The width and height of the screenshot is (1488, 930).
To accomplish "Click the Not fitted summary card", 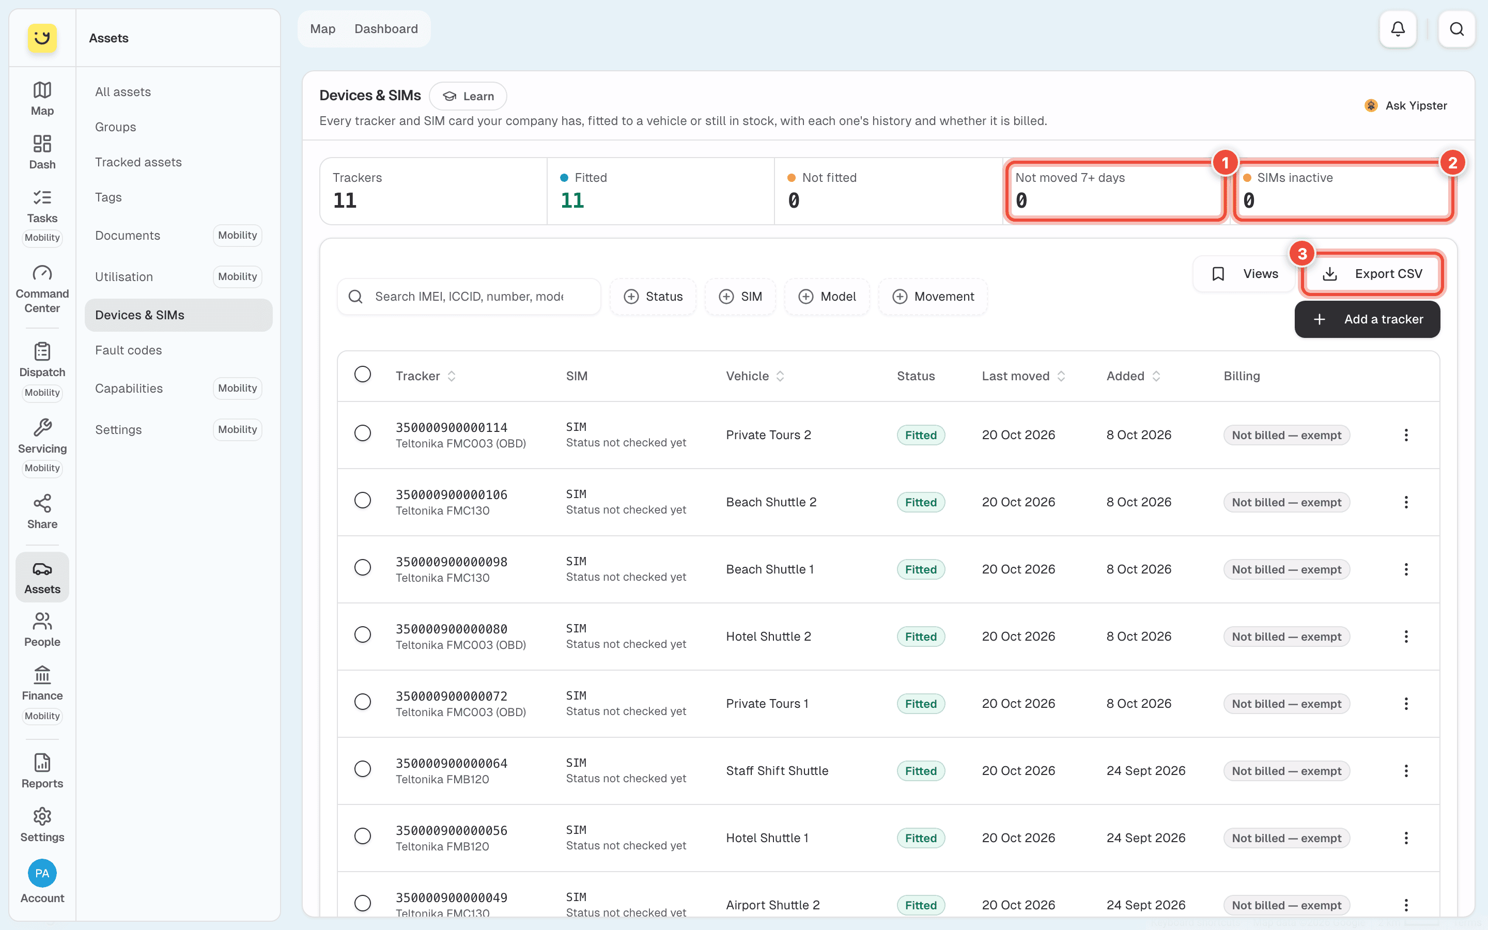I will coord(888,191).
